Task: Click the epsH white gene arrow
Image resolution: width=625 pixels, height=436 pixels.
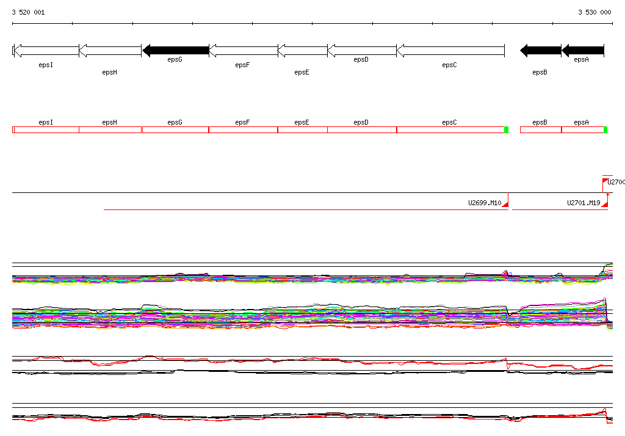Action: [110, 51]
